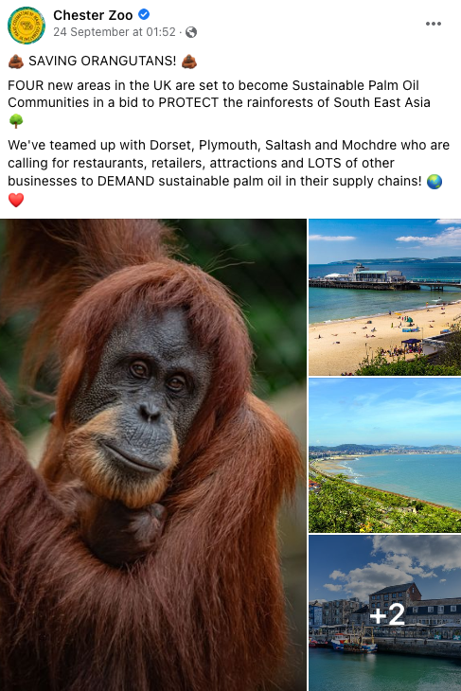View the large orangutan photo
Image resolution: width=461 pixels, height=691 pixels.
pos(153,454)
